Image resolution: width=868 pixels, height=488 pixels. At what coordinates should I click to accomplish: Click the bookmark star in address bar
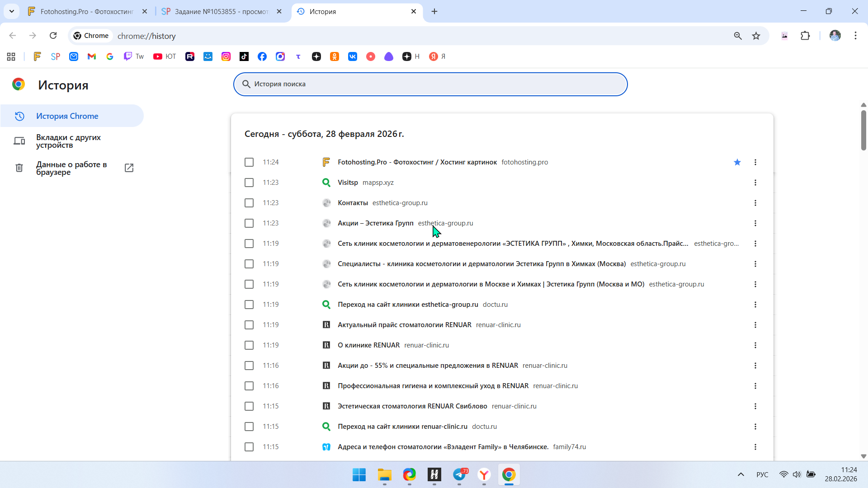756,36
